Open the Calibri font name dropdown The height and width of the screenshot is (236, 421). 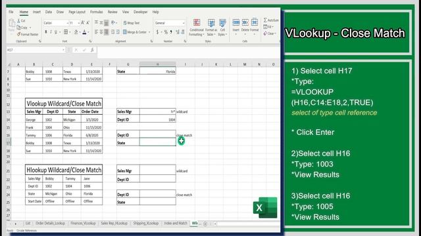[x=67, y=24]
